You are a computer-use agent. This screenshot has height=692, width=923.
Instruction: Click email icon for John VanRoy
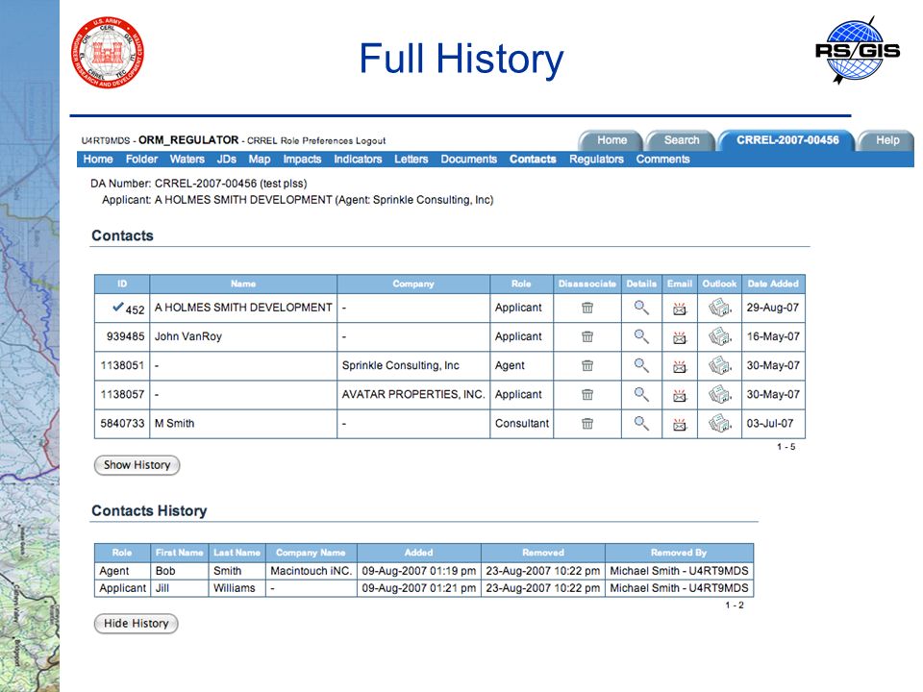tap(680, 337)
